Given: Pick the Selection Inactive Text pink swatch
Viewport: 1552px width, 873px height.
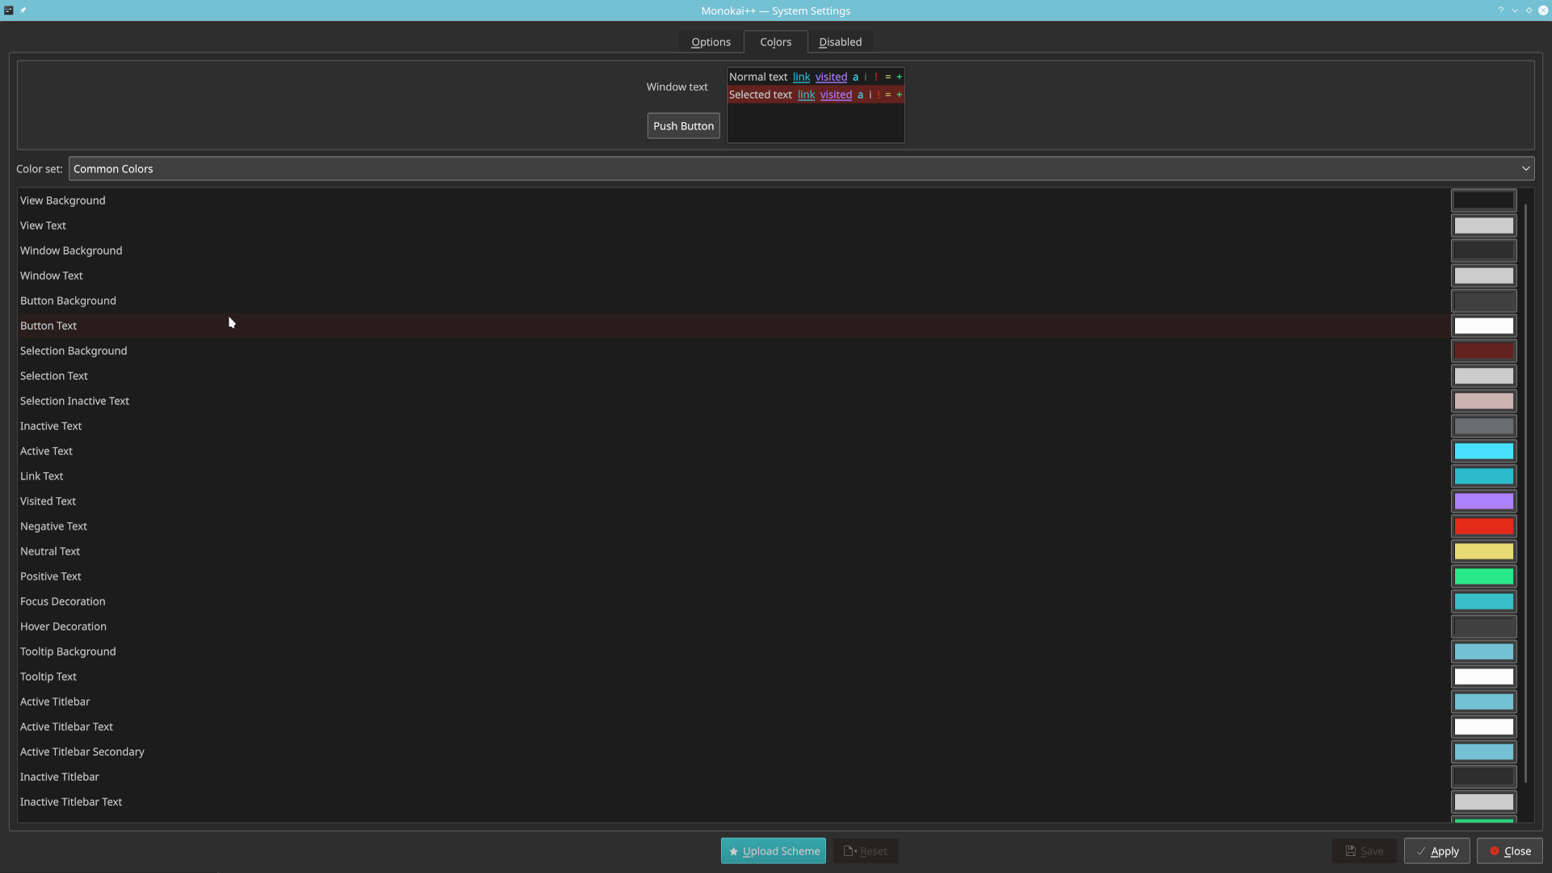Looking at the screenshot, I should (1483, 401).
